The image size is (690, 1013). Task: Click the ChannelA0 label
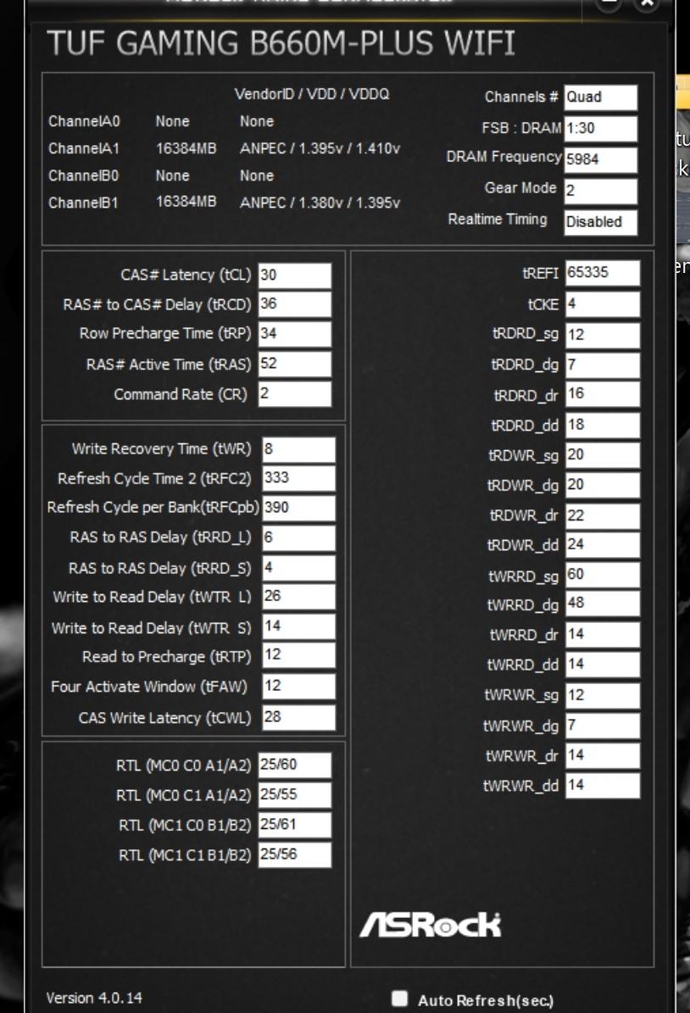(x=84, y=121)
